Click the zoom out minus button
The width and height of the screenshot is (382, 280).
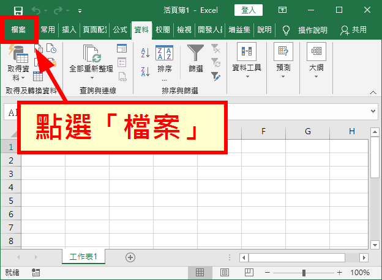coord(268,273)
